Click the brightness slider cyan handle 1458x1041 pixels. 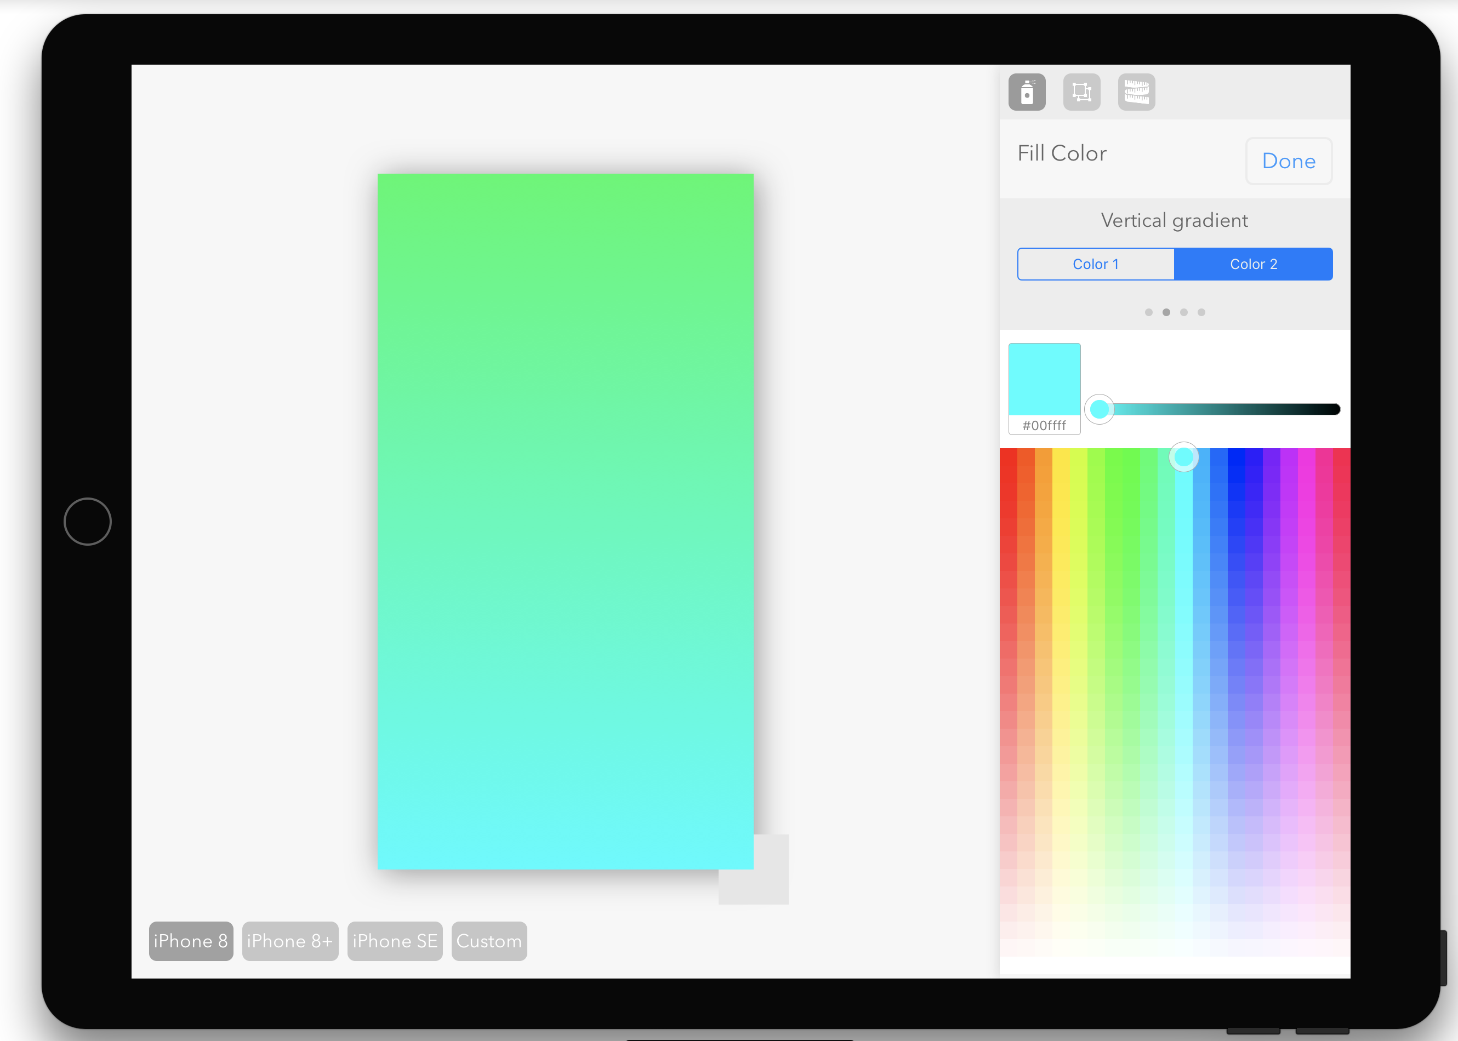click(x=1099, y=409)
